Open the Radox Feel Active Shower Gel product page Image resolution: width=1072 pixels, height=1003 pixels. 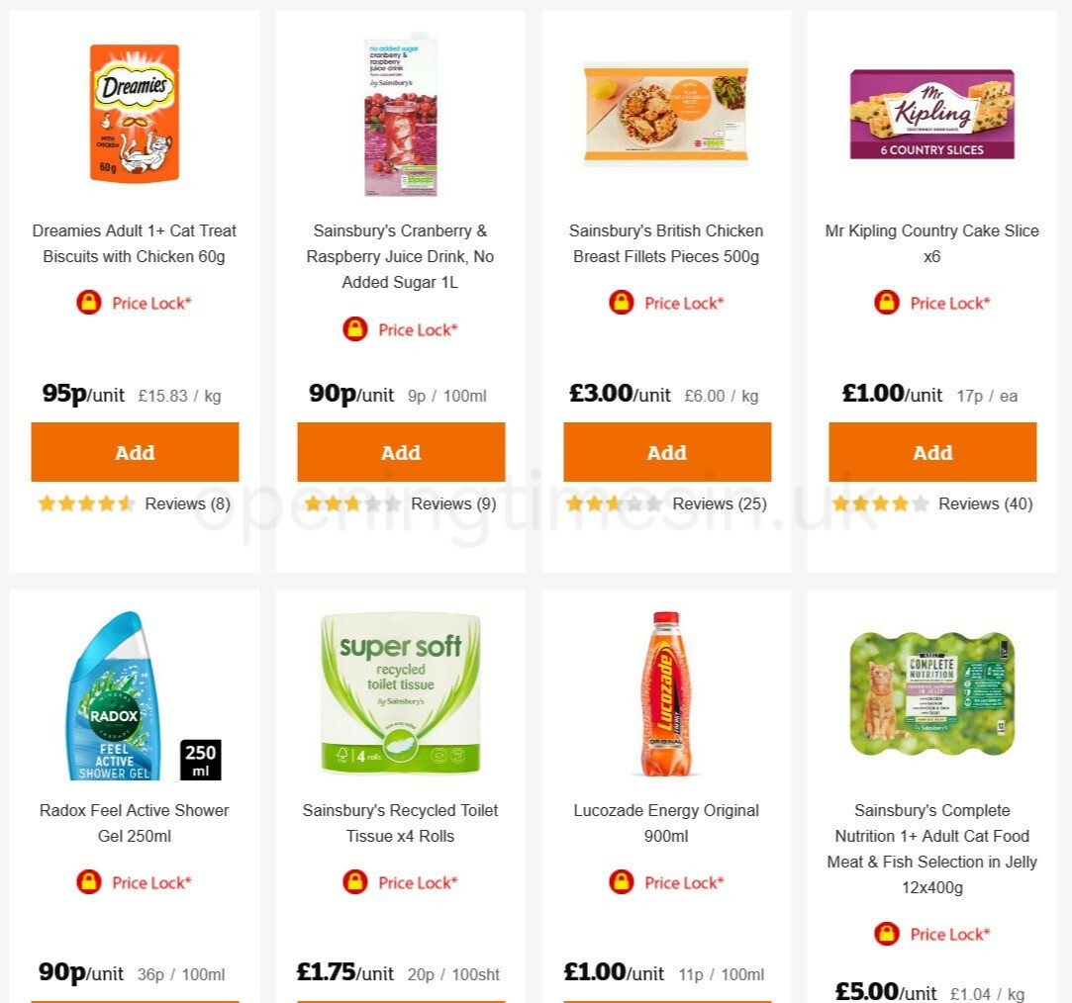(x=135, y=823)
